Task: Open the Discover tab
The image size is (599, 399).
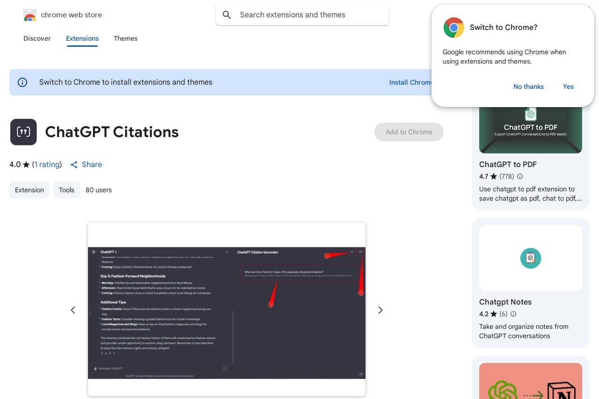Action: [x=37, y=38]
